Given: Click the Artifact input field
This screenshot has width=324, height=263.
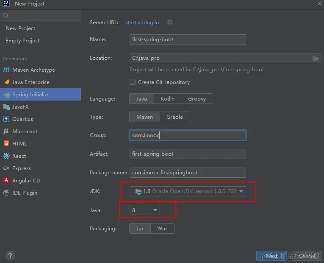Looking at the screenshot, I should pos(188,154).
